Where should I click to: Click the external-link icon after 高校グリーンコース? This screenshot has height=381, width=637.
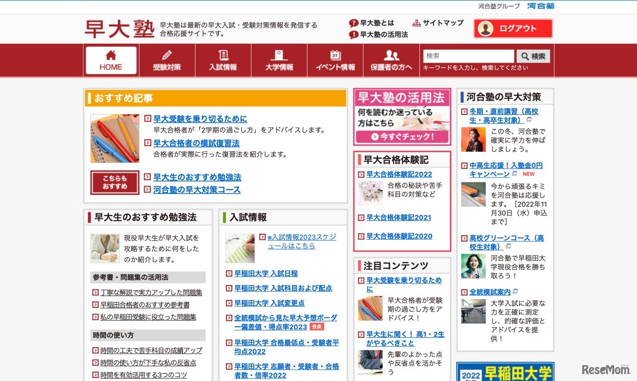point(508,246)
